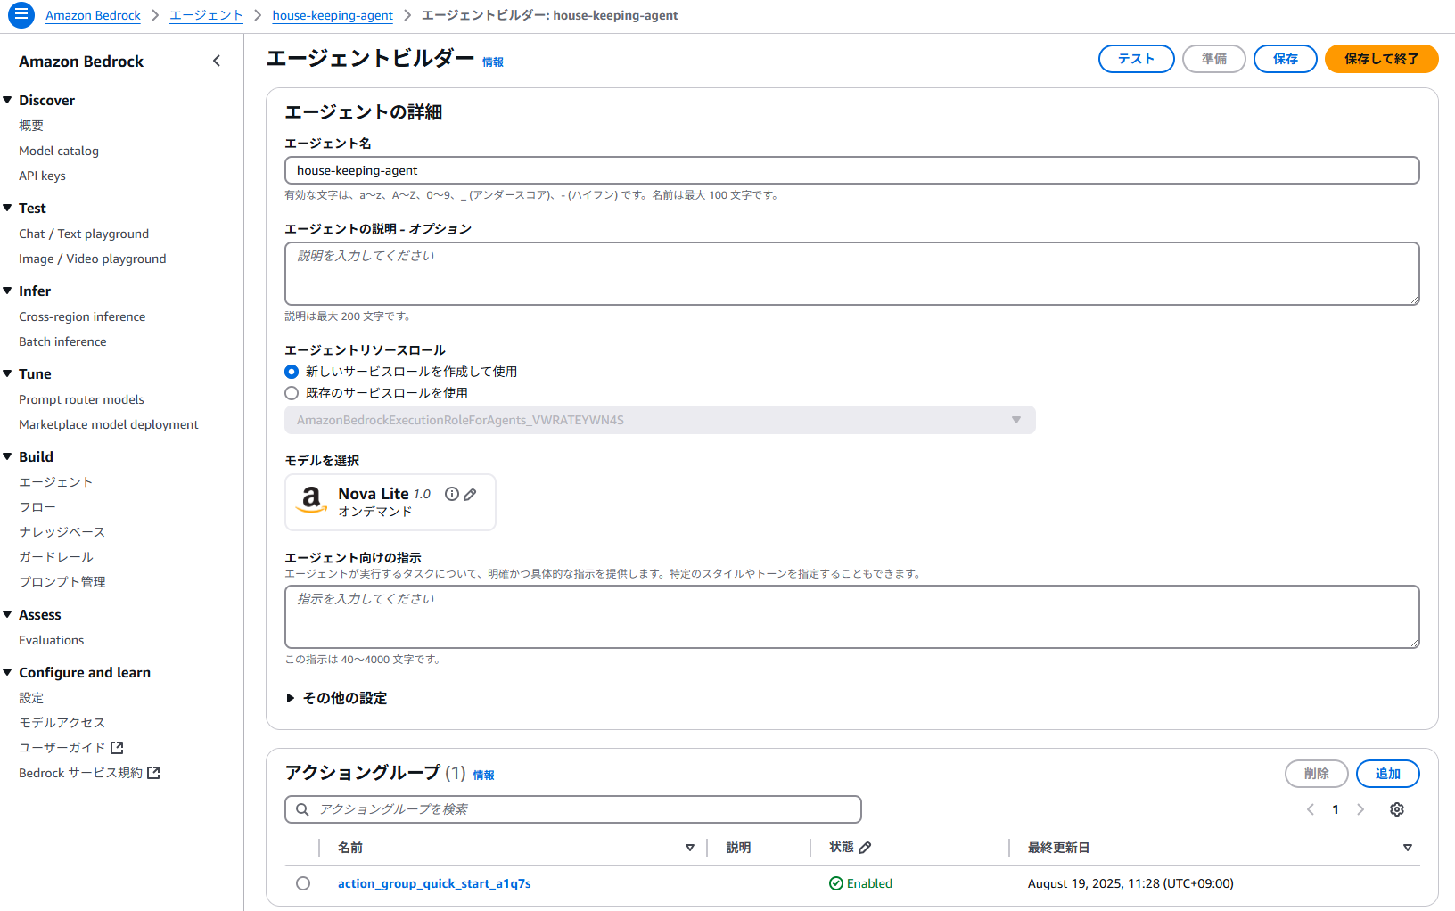Click the pencil icon beside 状態 column
The image size is (1455, 911).
click(x=865, y=848)
